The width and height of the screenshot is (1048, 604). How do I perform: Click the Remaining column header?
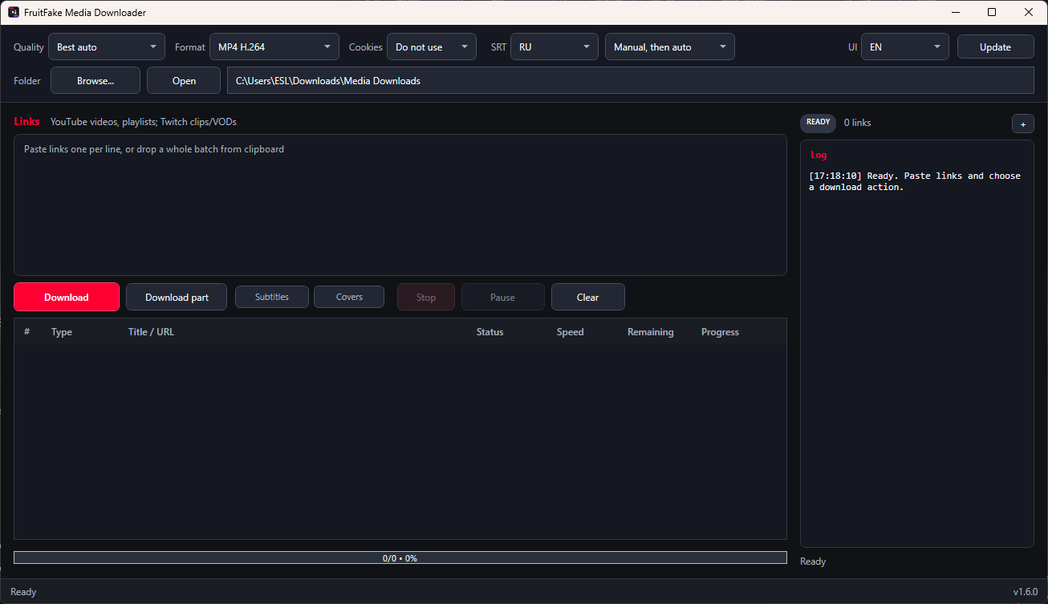[x=651, y=331]
